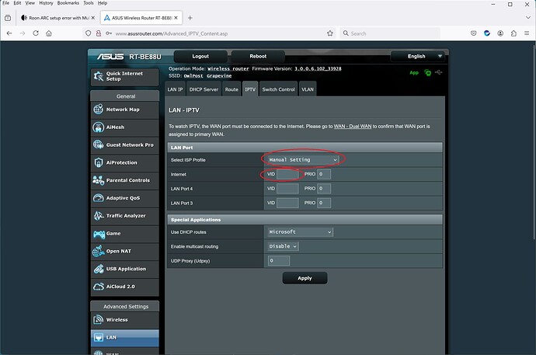Click the firmware version link
Viewport: 536px width, 355px height.
point(318,68)
